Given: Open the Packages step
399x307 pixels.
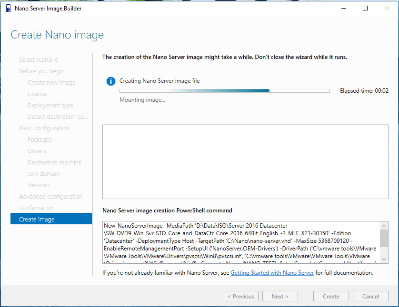Looking at the screenshot, I should [x=40, y=139].
